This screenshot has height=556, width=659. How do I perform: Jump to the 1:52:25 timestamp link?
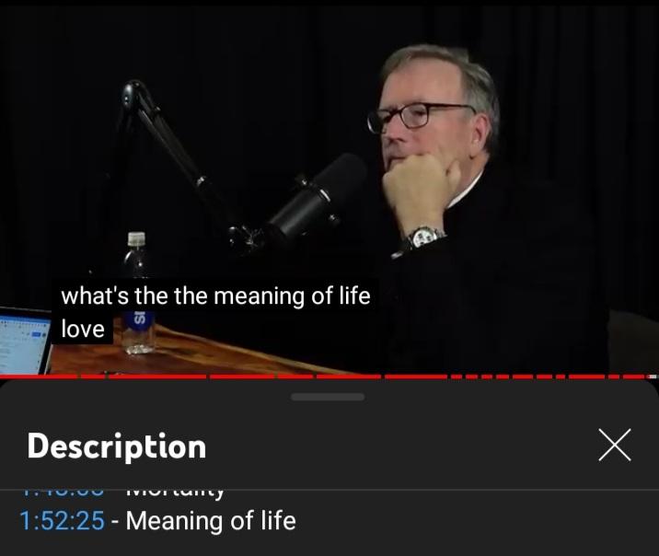62,521
